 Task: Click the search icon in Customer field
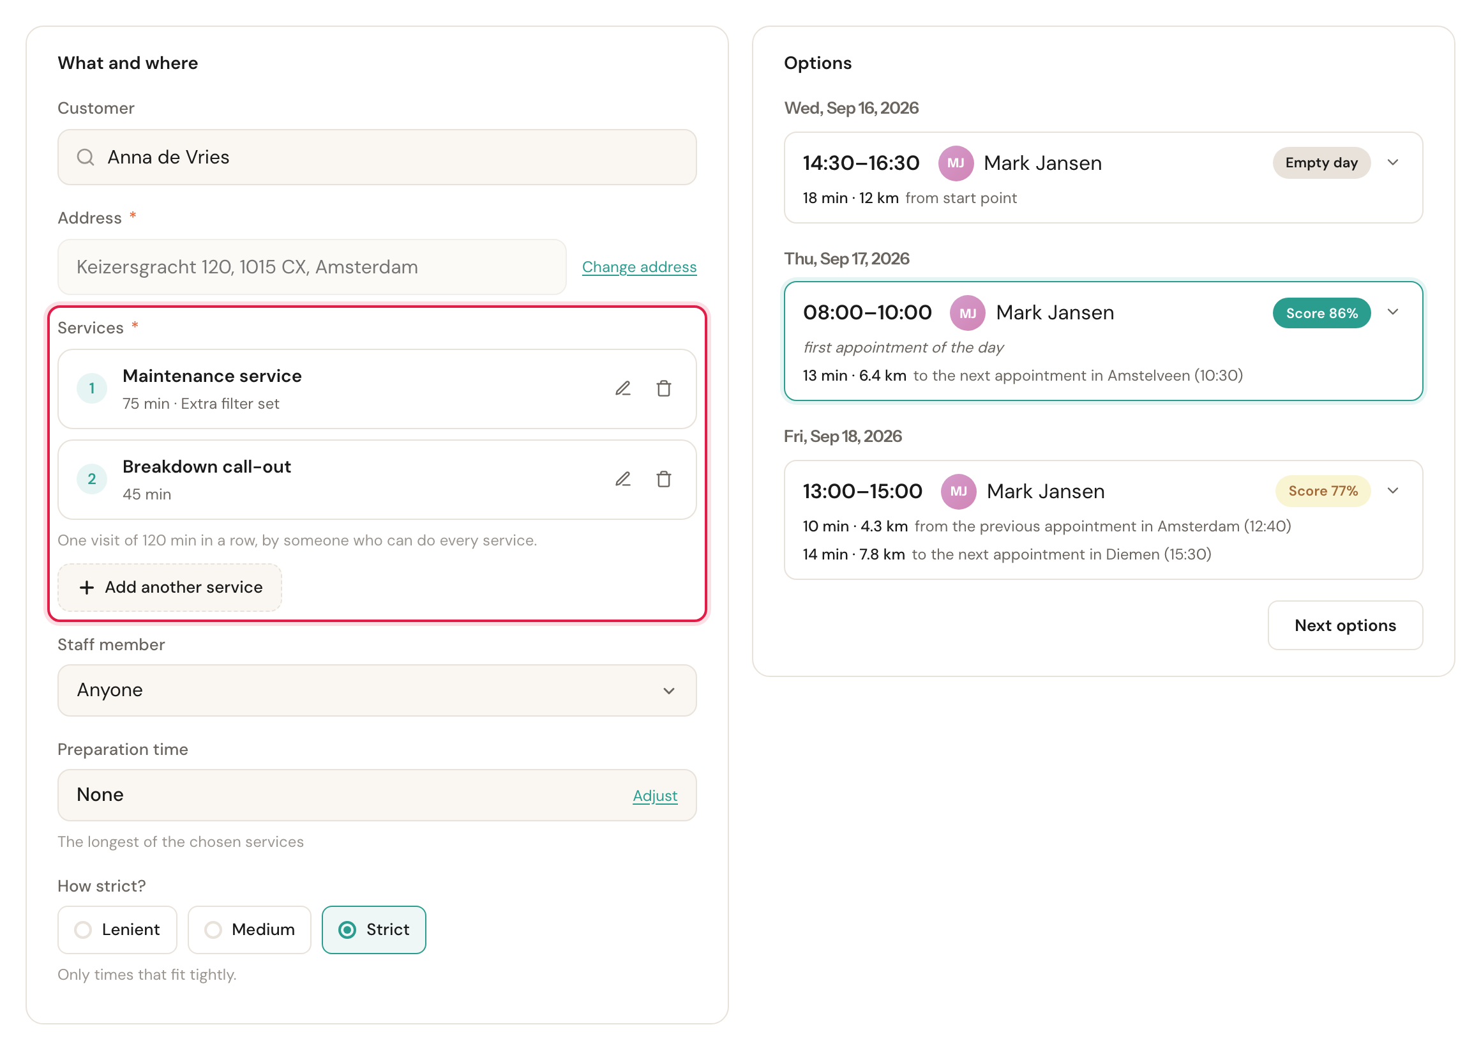(86, 157)
